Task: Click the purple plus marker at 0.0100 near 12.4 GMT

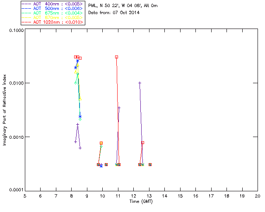Action: point(140,83)
